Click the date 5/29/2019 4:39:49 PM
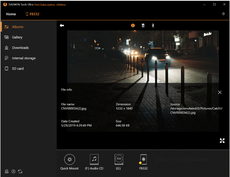 point(76,125)
